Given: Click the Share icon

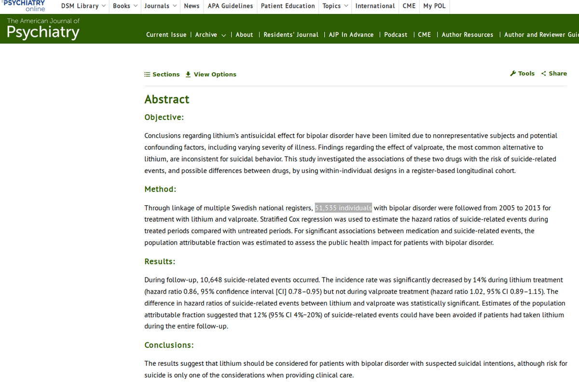Looking at the screenshot, I should point(544,74).
